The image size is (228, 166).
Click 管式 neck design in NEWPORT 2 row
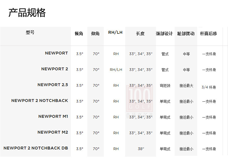[x=165, y=70]
